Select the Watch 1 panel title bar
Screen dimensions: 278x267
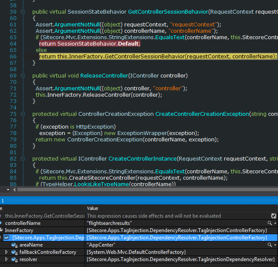coord(139,201)
